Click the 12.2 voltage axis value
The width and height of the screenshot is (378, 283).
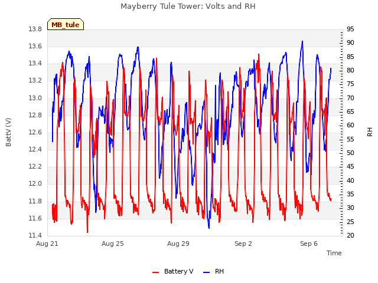click(35, 166)
